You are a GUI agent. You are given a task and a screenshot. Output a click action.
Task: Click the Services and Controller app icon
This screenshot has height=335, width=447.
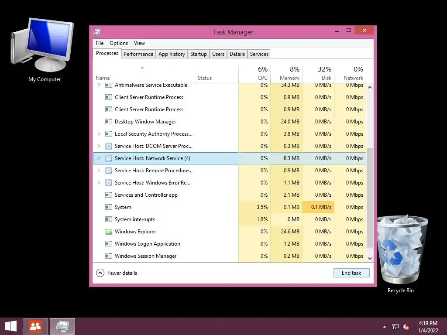[x=109, y=195]
